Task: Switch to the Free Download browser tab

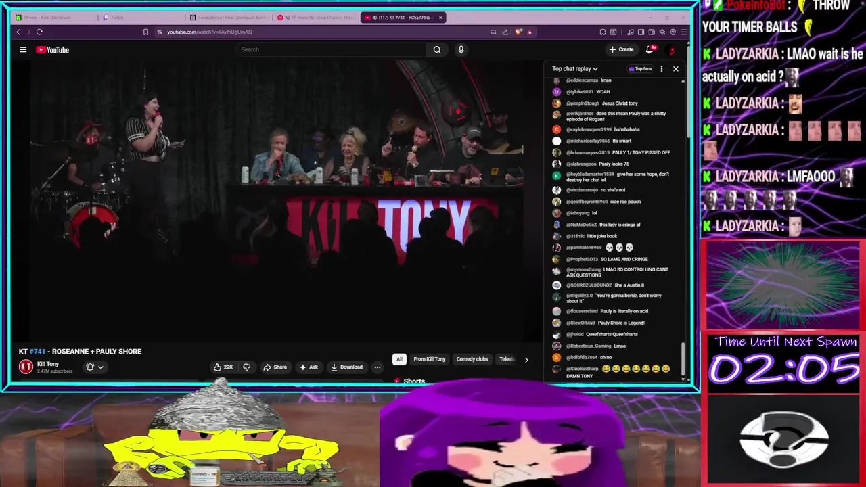Action: [x=228, y=18]
